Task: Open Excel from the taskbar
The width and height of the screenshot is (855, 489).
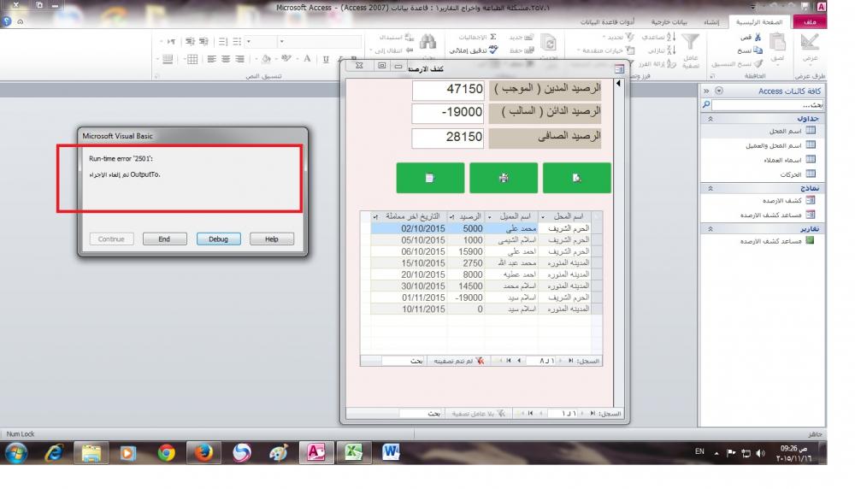Action: pos(353,452)
